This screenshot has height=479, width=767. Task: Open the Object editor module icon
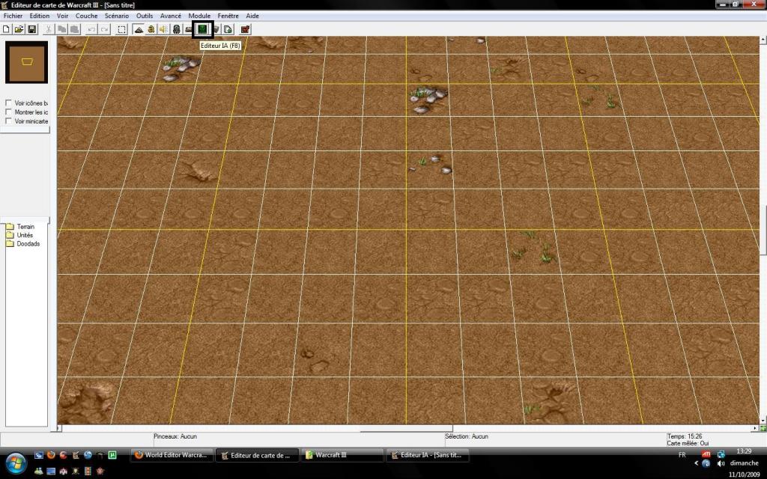[x=177, y=29]
